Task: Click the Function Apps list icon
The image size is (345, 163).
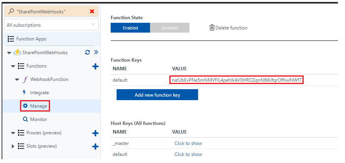Action: click(x=11, y=39)
